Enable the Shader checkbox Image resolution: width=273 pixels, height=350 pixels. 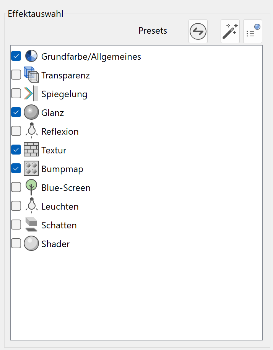coord(16,243)
